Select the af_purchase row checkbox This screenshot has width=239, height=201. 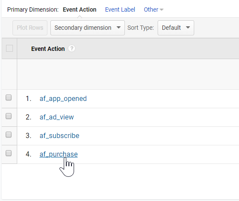pos(9,153)
